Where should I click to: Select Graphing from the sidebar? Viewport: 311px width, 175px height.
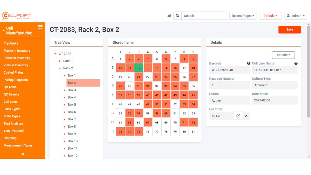pos(10,138)
